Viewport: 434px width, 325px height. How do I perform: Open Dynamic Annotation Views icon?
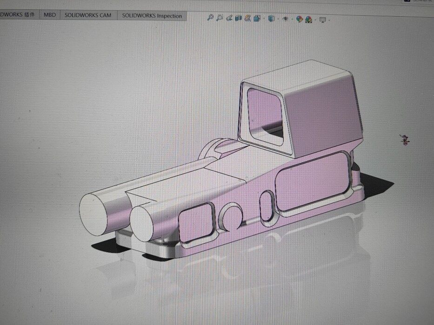pyautogui.click(x=248, y=18)
